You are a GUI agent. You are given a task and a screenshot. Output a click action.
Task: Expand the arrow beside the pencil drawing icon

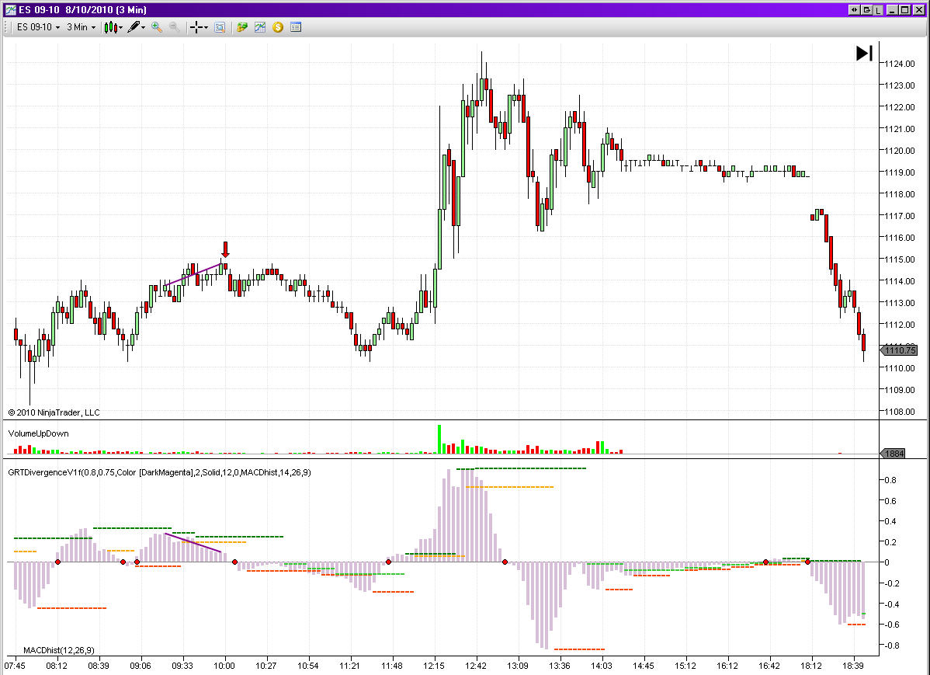point(143,28)
